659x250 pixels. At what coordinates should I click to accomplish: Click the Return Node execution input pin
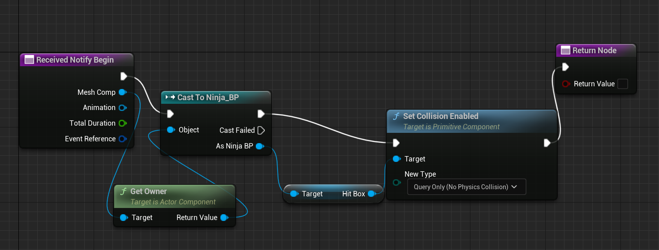click(x=565, y=67)
